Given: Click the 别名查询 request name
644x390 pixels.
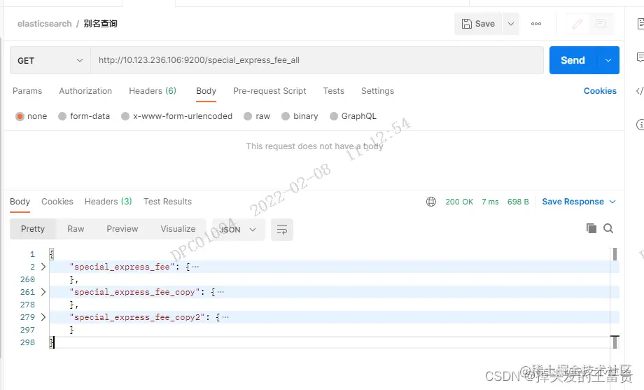Looking at the screenshot, I should click(101, 24).
